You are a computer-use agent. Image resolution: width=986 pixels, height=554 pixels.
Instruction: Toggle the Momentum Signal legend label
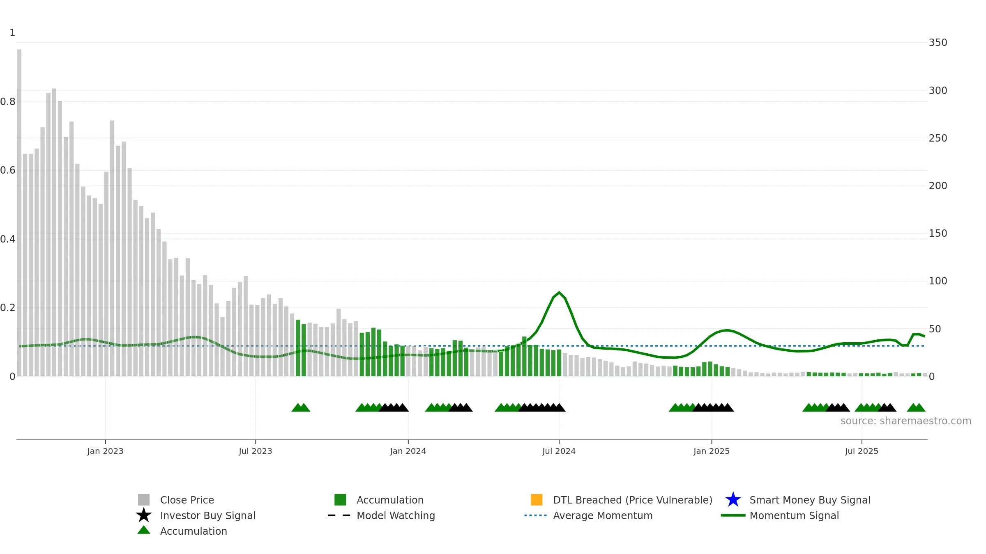coord(794,515)
